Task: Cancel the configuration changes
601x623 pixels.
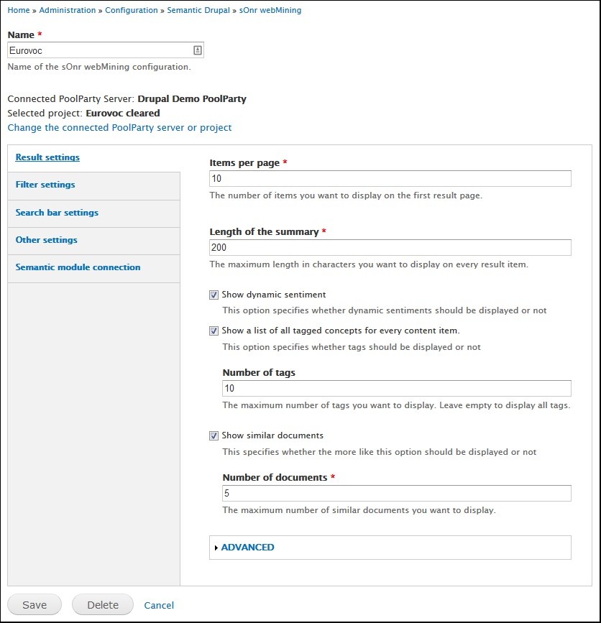Action: [x=159, y=605]
